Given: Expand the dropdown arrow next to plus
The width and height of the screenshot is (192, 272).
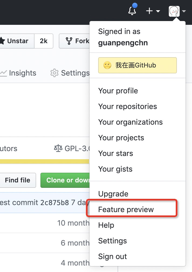Looking at the screenshot, I should click(158, 11).
